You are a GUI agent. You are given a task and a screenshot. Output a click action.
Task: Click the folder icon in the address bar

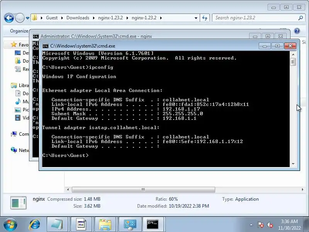(35, 17)
